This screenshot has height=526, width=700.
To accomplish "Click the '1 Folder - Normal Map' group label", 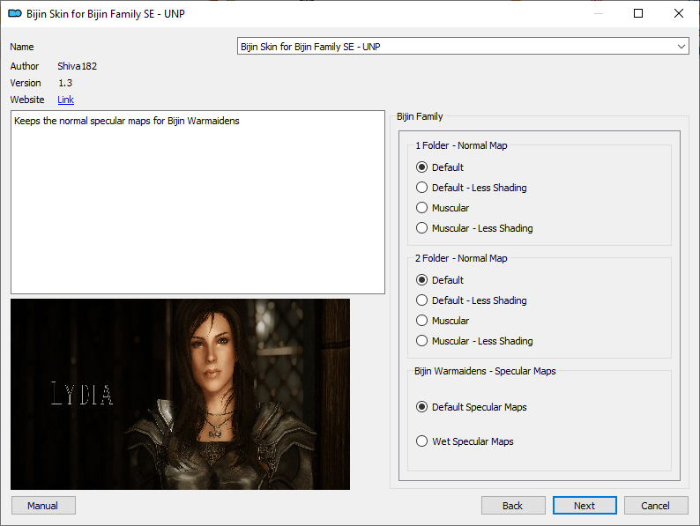I will [461, 145].
